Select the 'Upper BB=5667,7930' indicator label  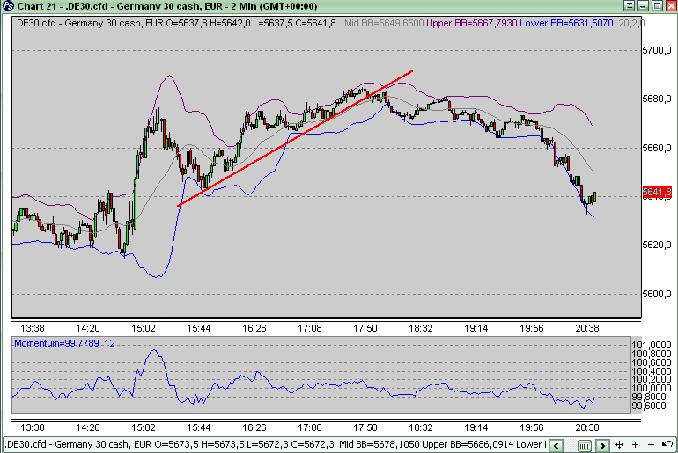(x=472, y=24)
